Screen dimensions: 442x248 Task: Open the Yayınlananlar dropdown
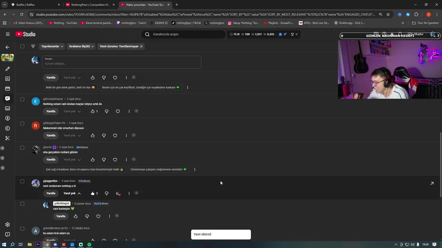click(52, 46)
